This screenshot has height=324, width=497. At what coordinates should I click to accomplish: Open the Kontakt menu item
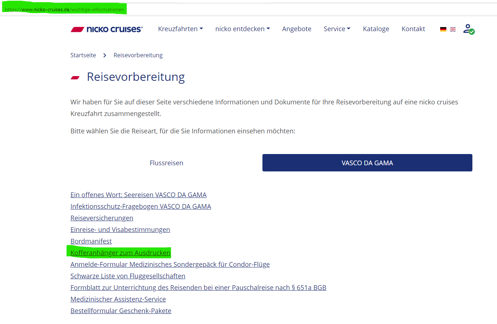point(413,29)
